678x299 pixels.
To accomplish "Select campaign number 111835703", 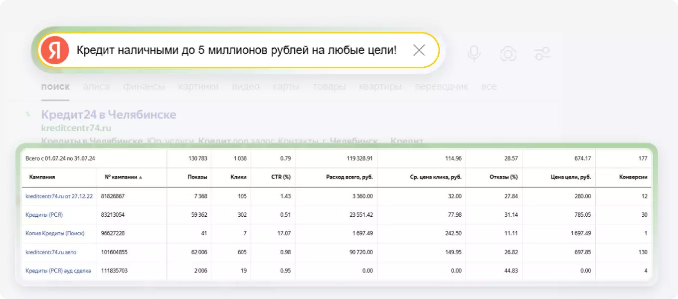I will tap(114, 271).
